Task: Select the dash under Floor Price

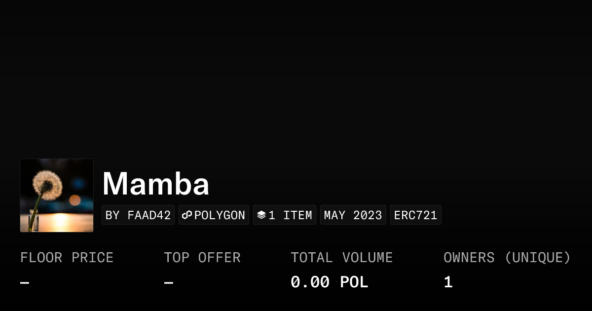Action: 25,283
